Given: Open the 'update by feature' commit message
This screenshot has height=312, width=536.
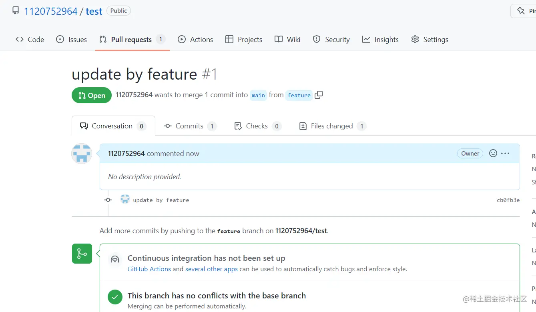Looking at the screenshot, I should click(161, 200).
